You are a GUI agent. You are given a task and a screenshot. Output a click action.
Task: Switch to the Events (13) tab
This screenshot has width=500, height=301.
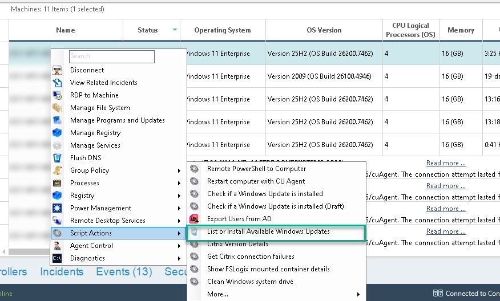[x=124, y=272]
